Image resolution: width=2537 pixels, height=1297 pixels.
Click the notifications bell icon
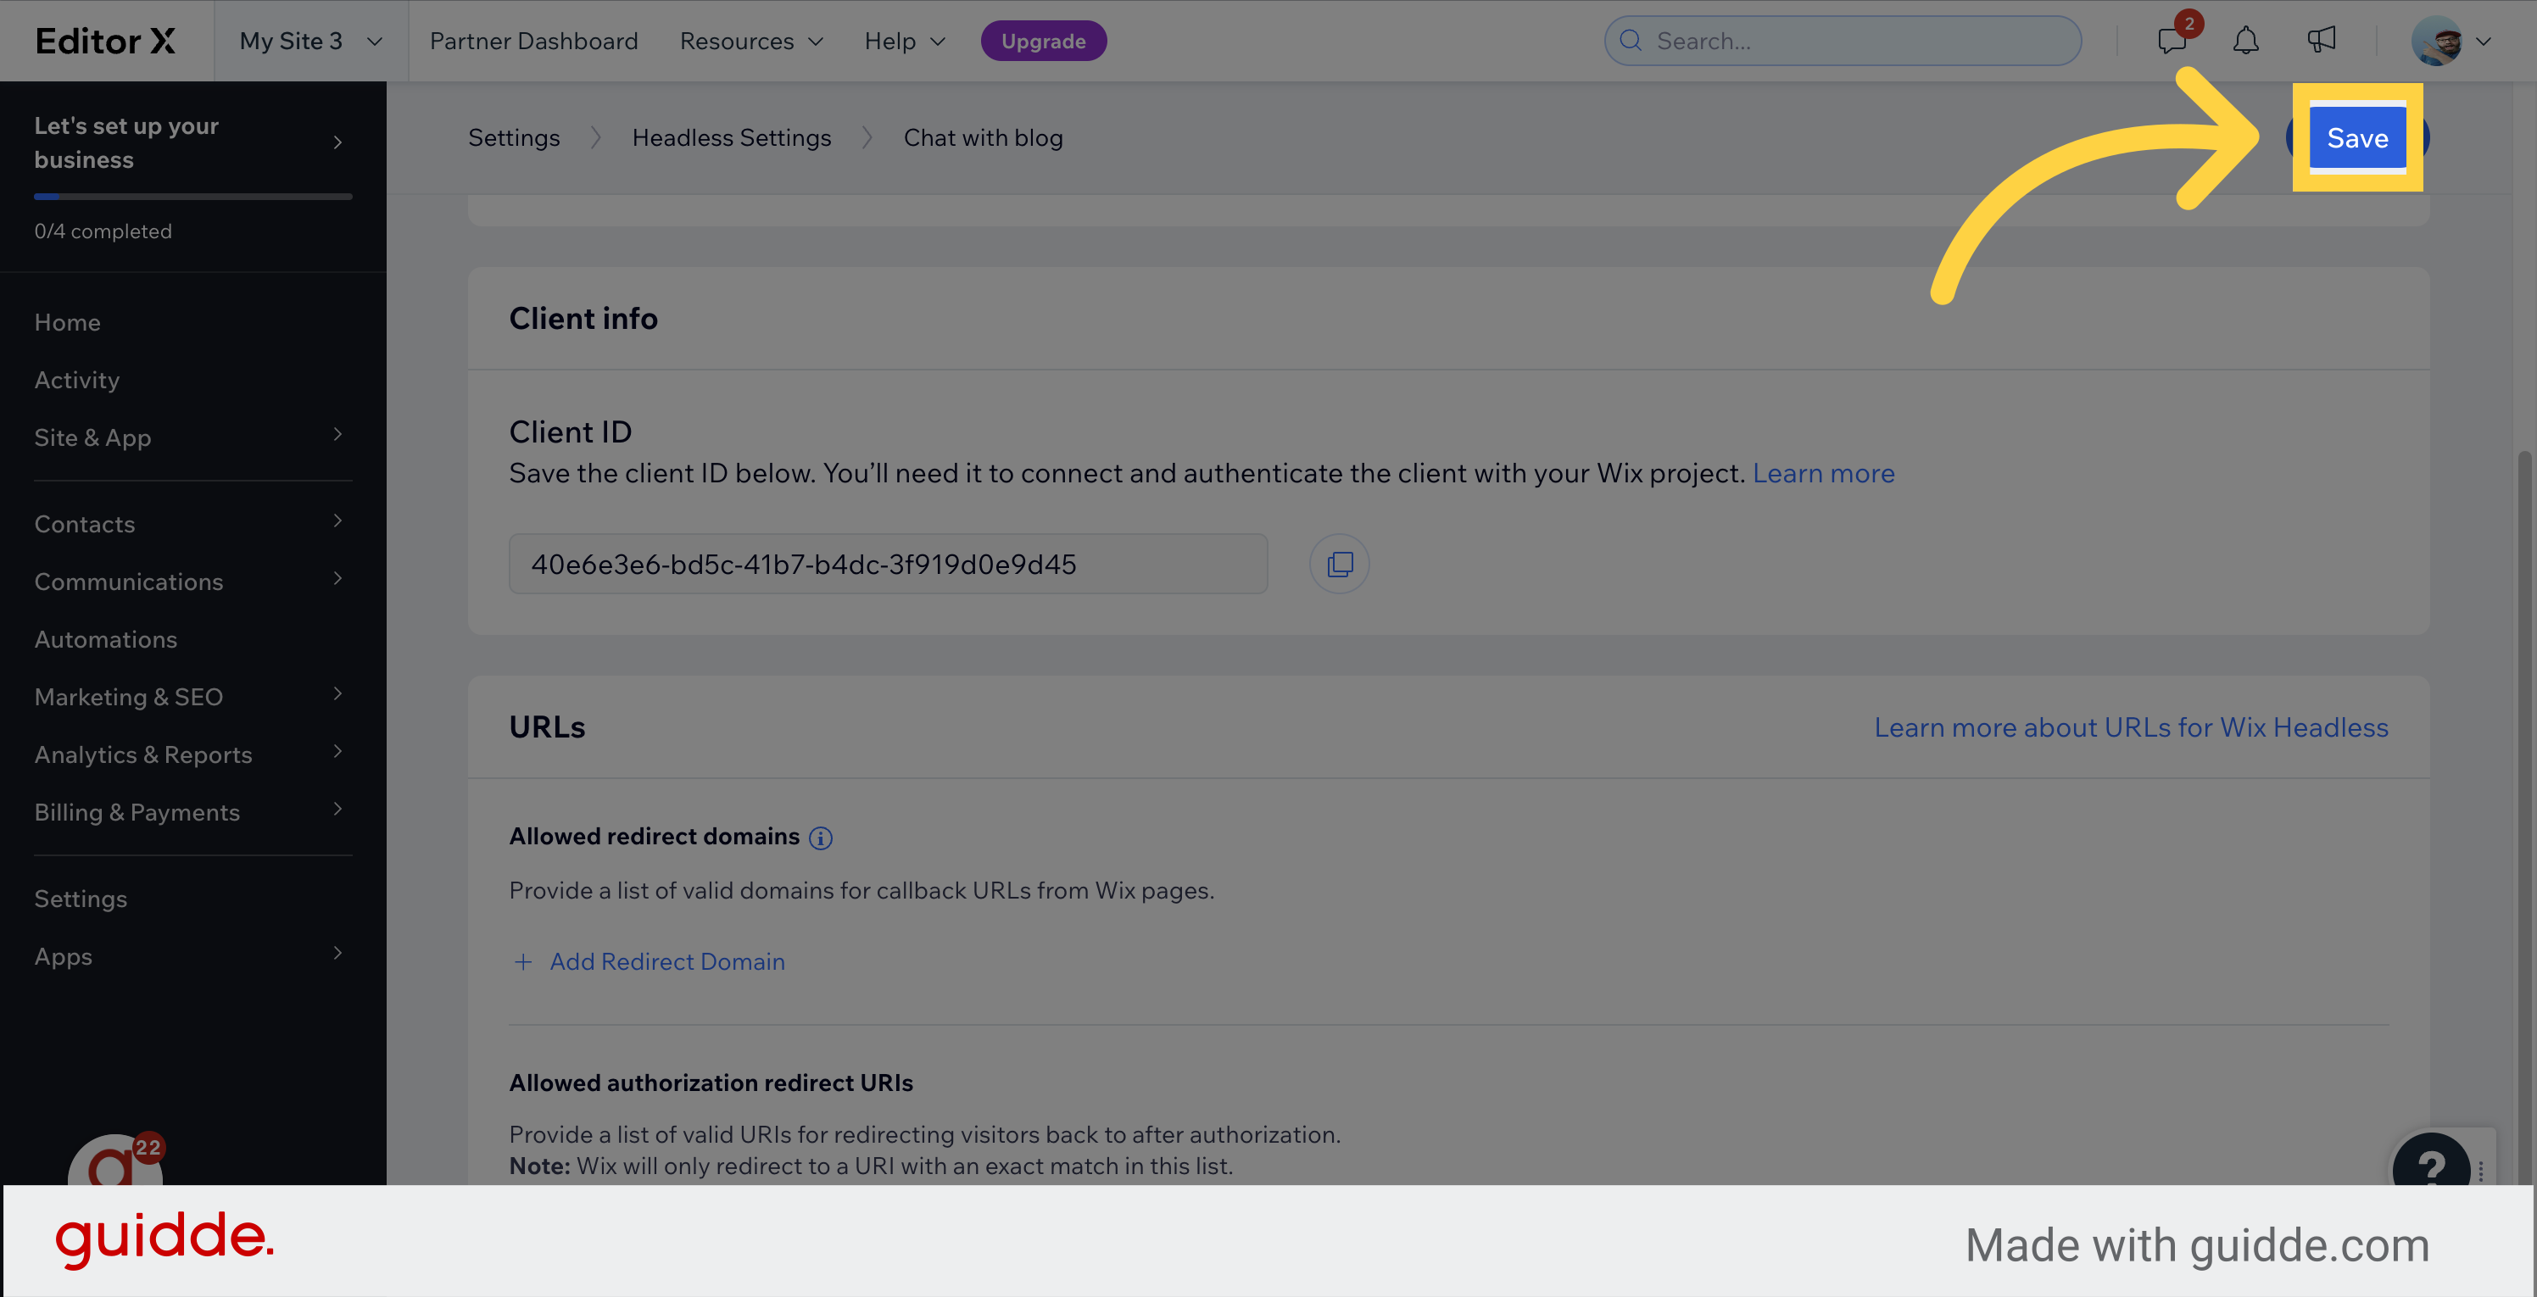pyautogui.click(x=2245, y=42)
